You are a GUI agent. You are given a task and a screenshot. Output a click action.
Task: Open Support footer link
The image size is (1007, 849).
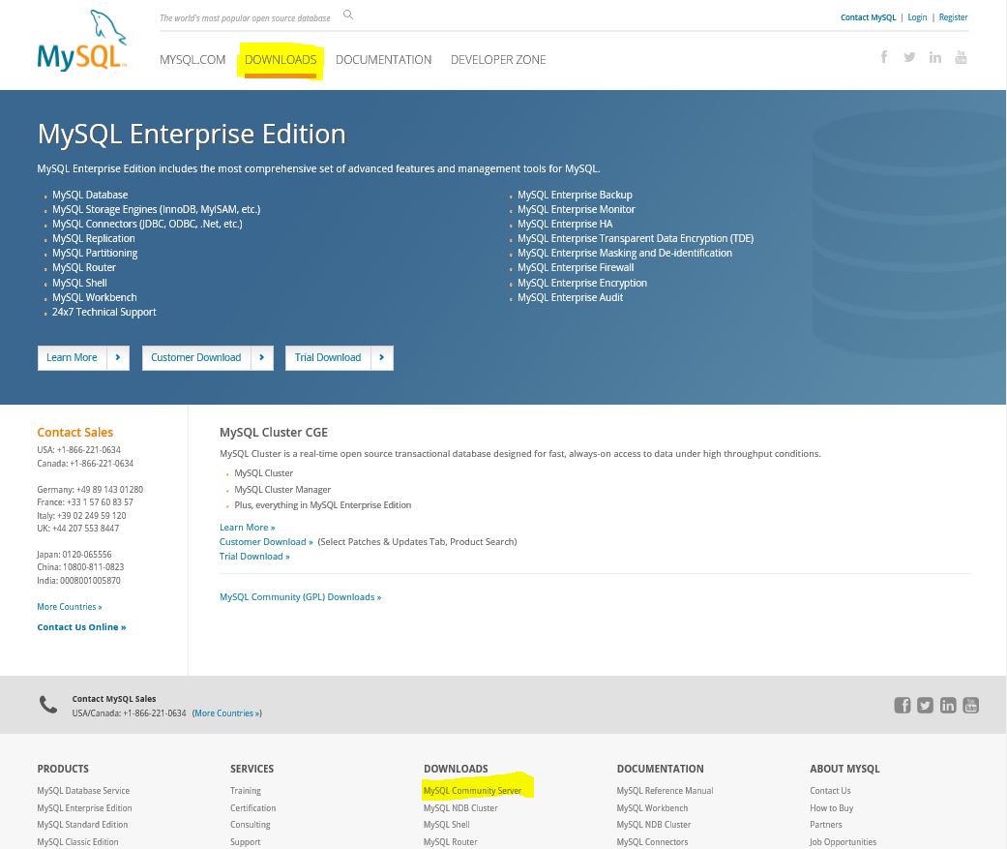coord(246,842)
